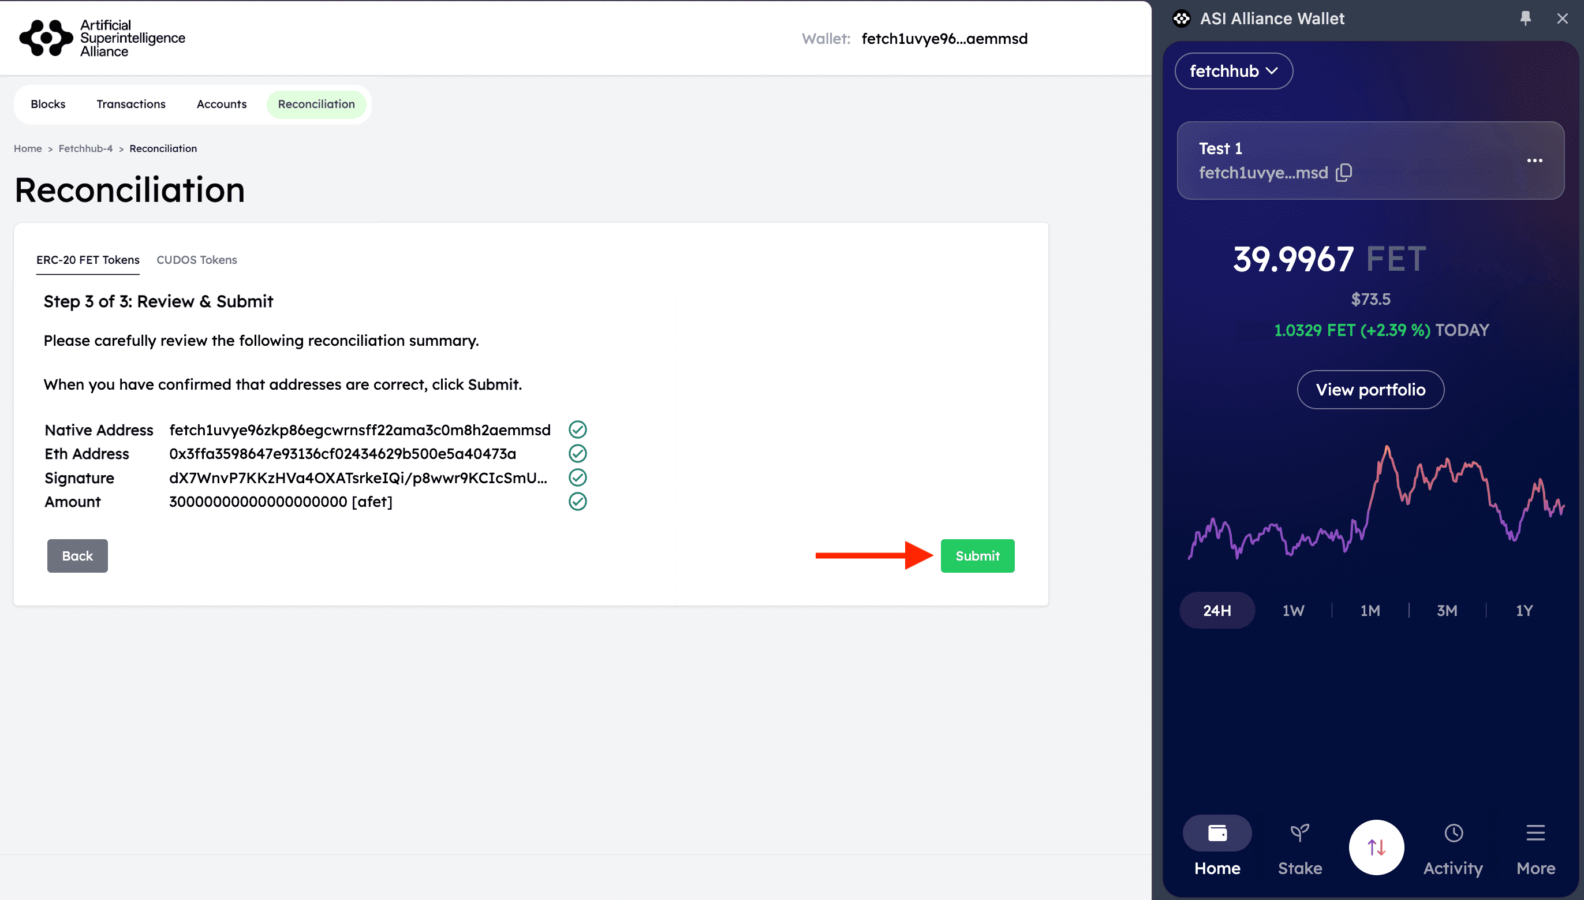Submit the reconciliation

(977, 556)
